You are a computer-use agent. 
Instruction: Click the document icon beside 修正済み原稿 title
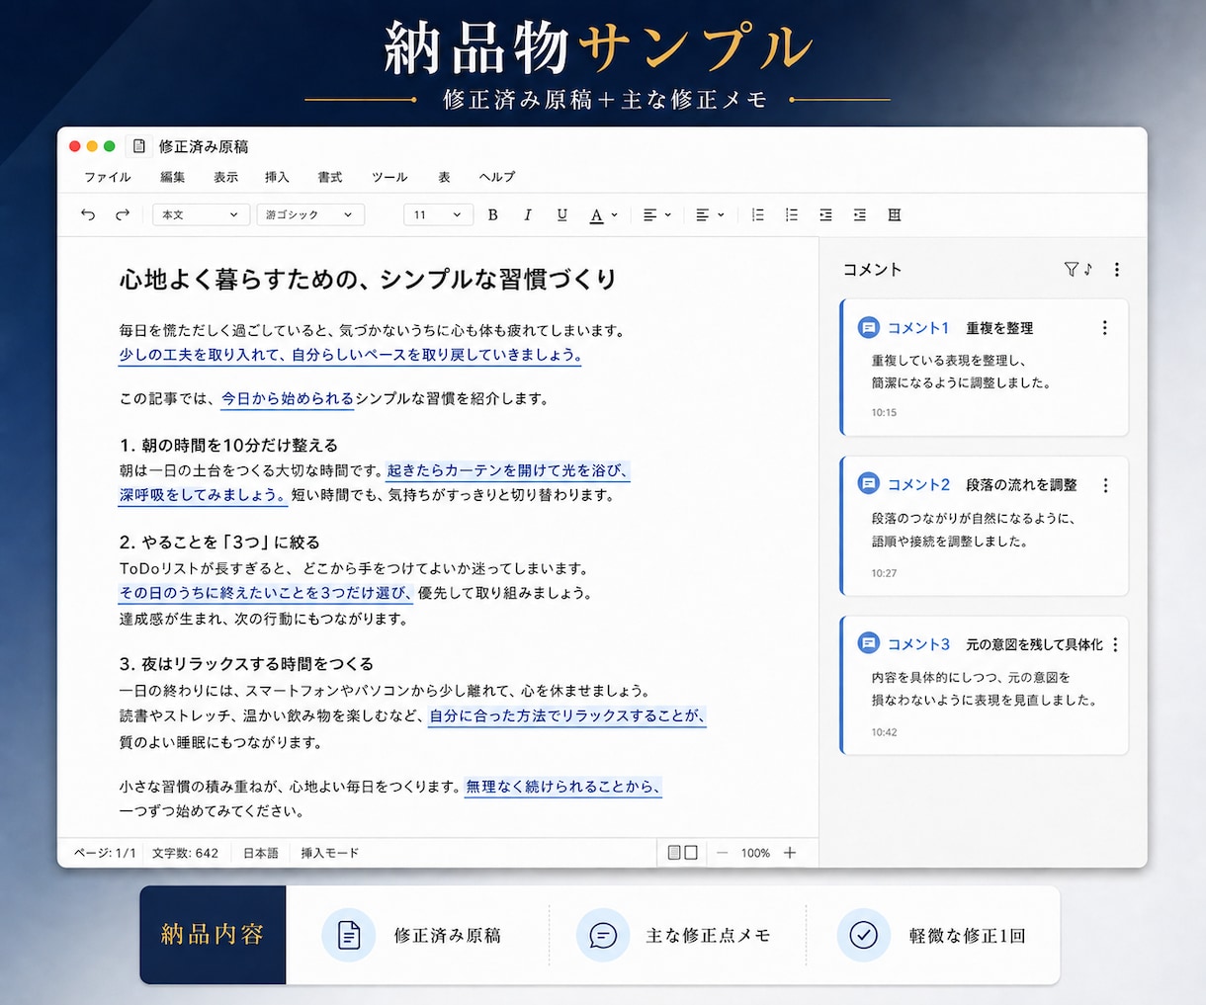coord(139,146)
